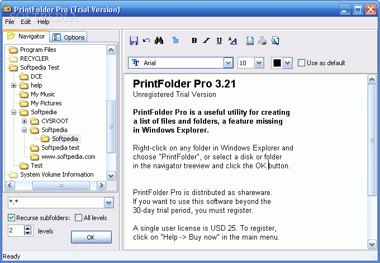The image size is (380, 263).
Task: Click the System Volume Information folder icon
Action: click(13, 175)
